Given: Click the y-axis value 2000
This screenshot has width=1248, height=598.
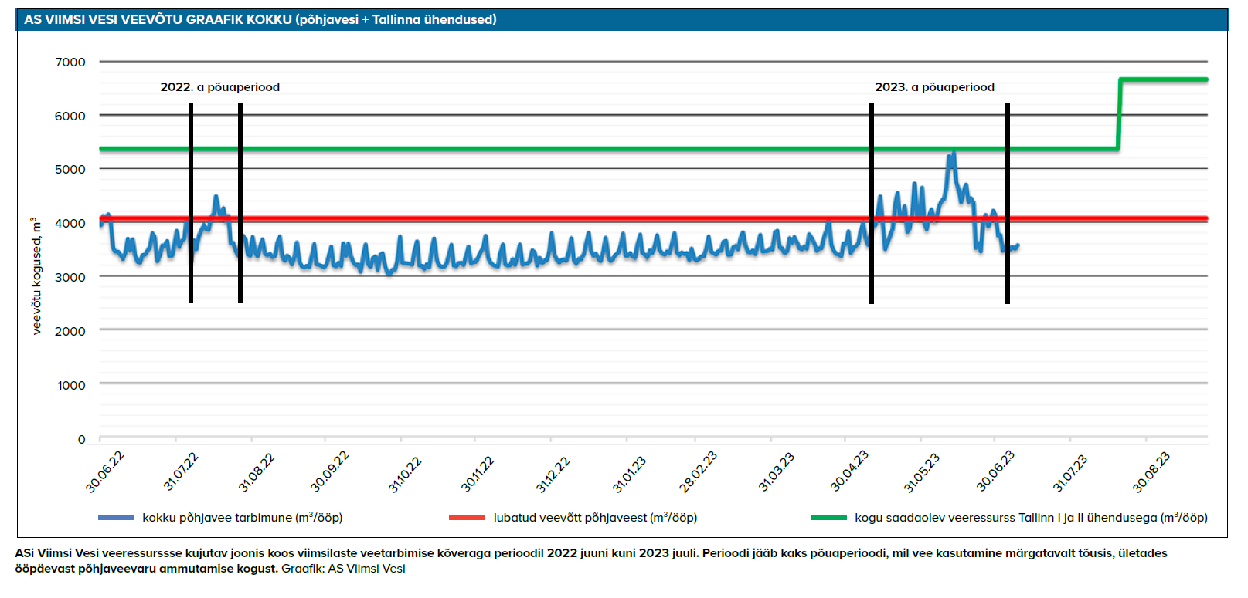Looking at the screenshot, I should (70, 331).
